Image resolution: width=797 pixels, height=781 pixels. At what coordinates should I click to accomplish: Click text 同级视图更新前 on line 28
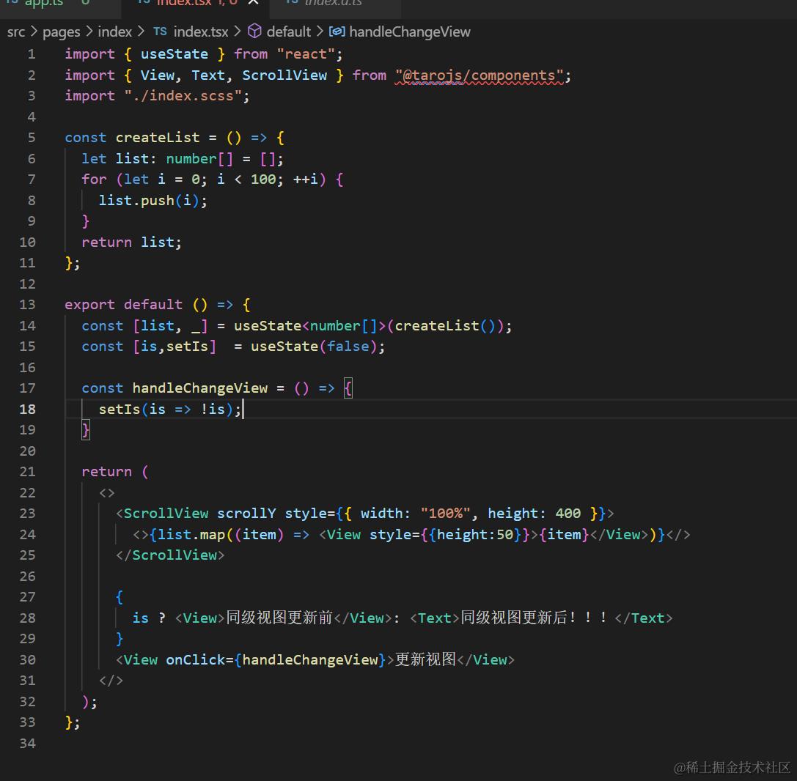tap(279, 618)
